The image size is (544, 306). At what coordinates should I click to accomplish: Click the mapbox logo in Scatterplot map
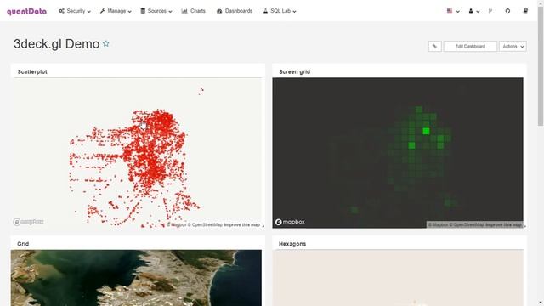tap(28, 222)
